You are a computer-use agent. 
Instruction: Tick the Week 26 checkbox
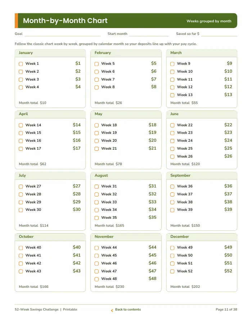[172, 157]
